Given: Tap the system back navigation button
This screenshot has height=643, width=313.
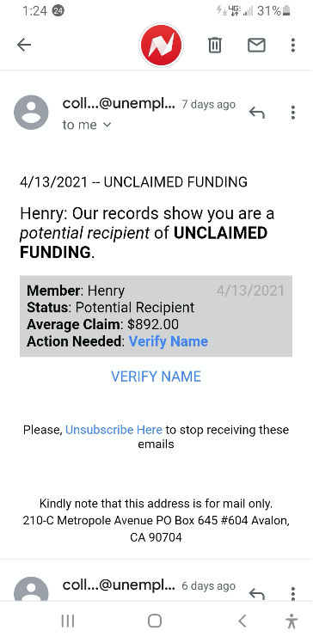Looking at the screenshot, I should (x=242, y=621).
